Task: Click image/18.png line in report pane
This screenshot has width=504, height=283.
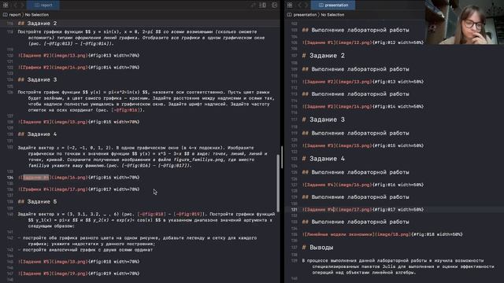Action: [79, 262]
